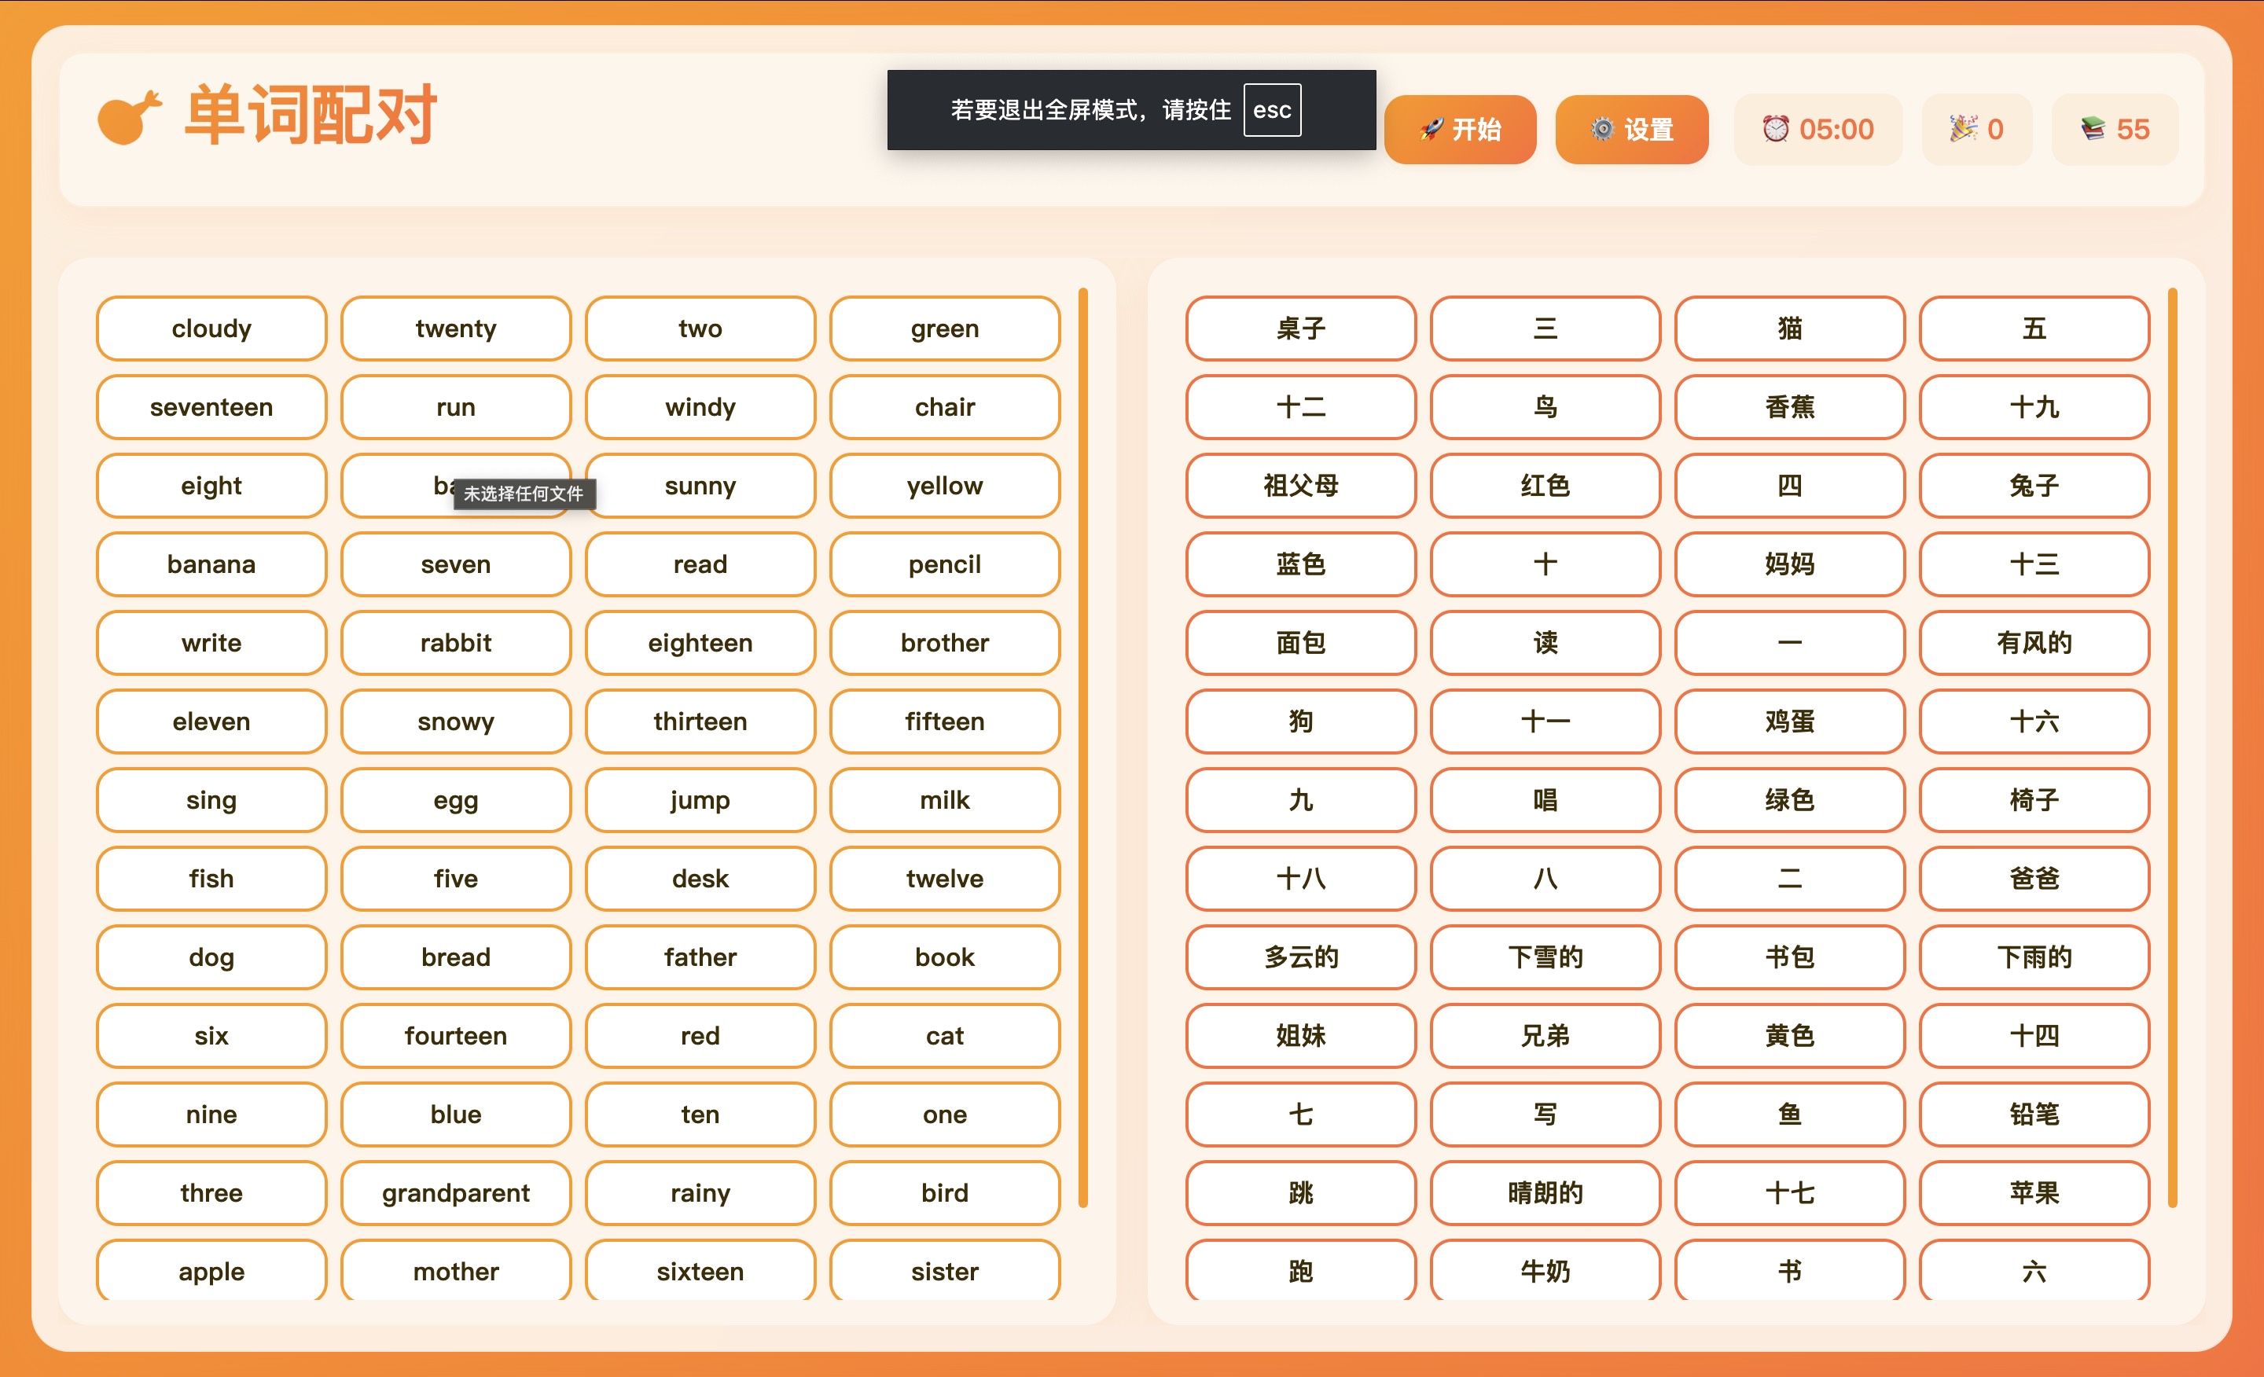Choose the Chinese card '有风的'
The width and height of the screenshot is (2264, 1377).
click(x=2034, y=643)
